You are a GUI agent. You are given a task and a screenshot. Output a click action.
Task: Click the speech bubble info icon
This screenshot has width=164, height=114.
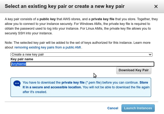tap(17, 84)
